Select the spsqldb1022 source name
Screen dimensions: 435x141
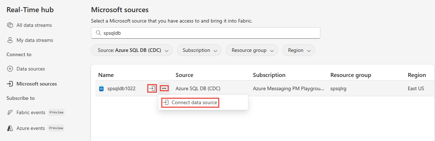[x=121, y=88]
